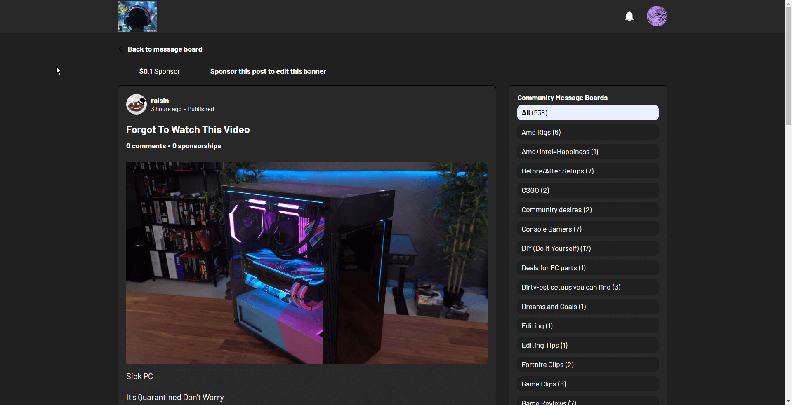Open the Game Clips board
Viewport: 792px width, 405px height.
tap(587, 384)
